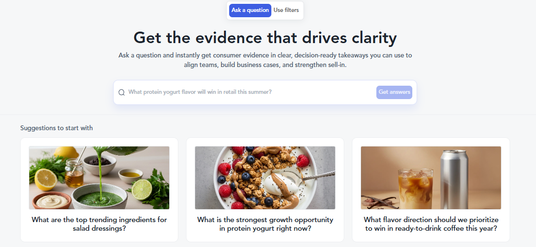
Task: Switch to the Use filters tab
Action: (x=286, y=10)
